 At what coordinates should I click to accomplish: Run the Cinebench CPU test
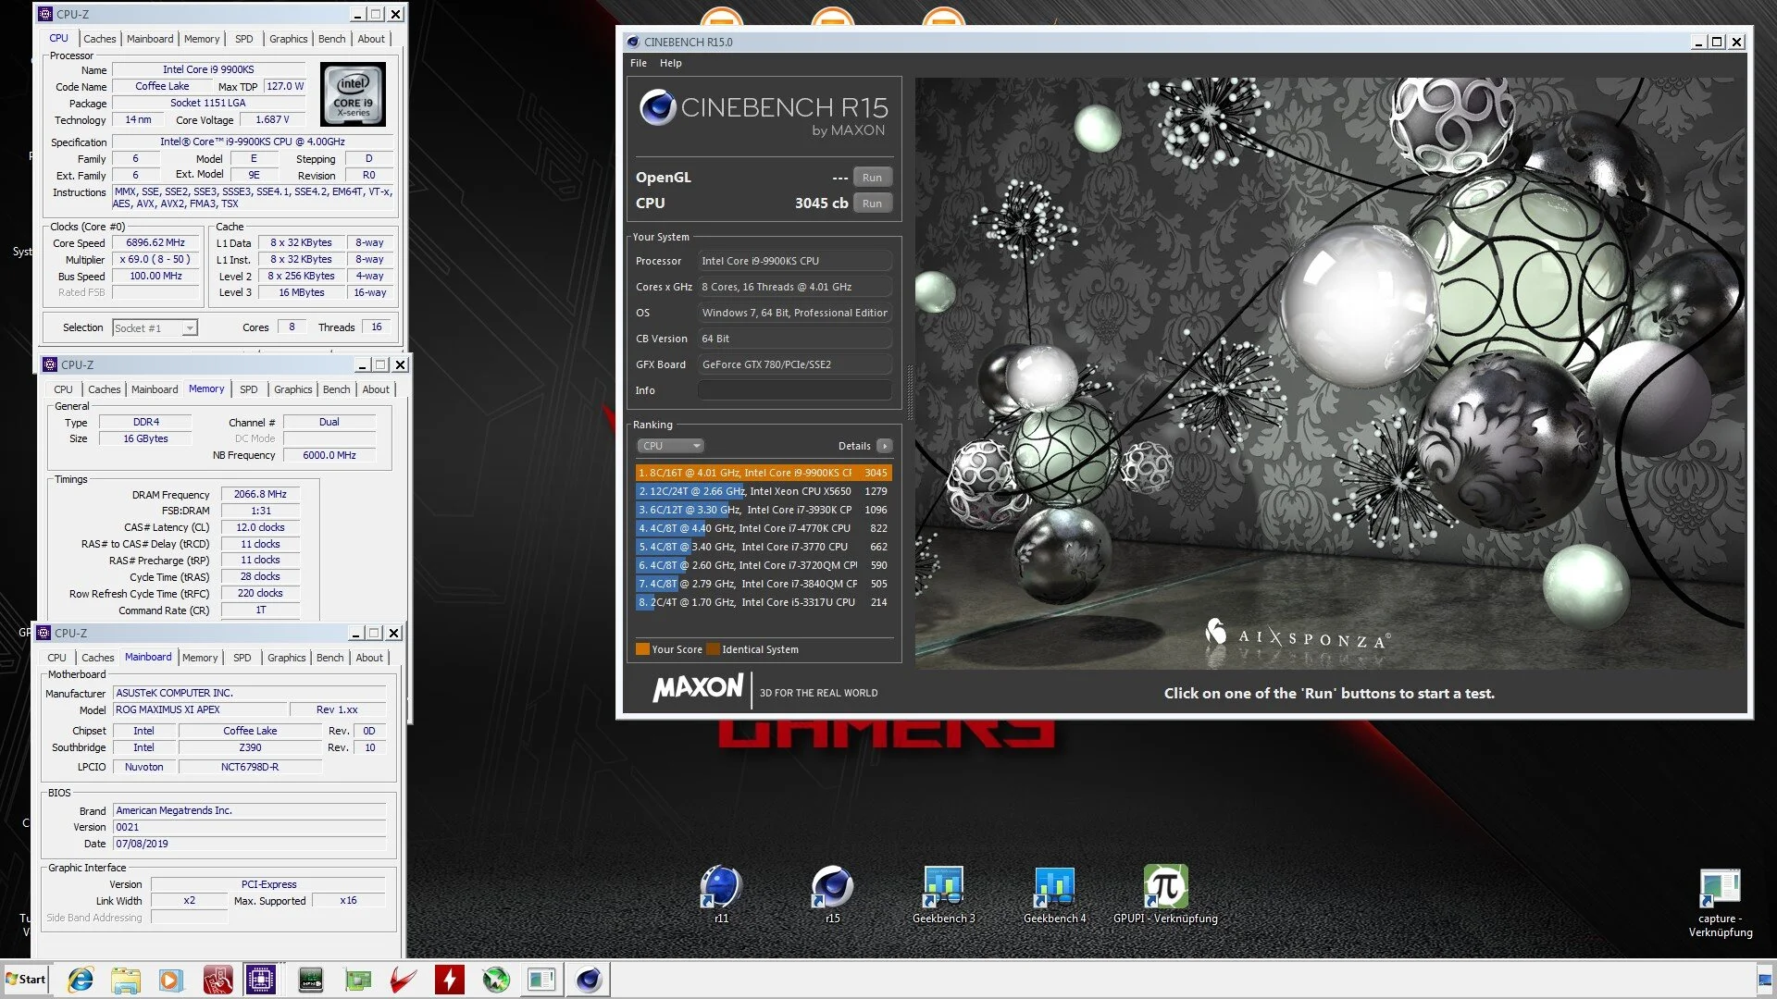click(872, 203)
